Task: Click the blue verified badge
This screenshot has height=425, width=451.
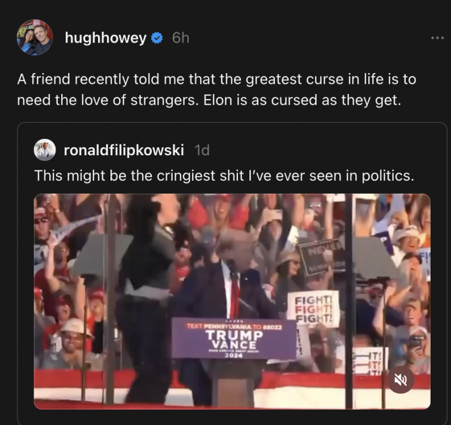Action: pos(157,38)
